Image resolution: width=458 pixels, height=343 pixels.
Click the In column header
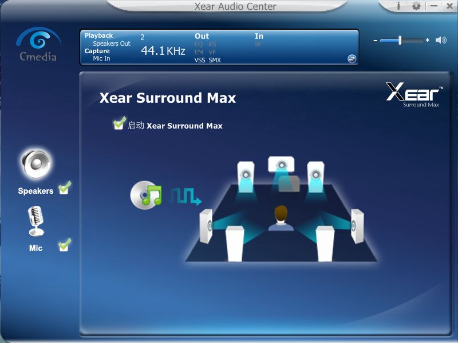coord(259,36)
